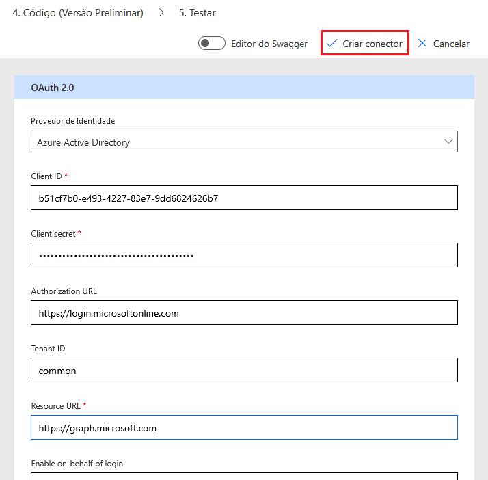This screenshot has width=488, height=480.
Task: Click the Editor do Swagger label
Action: coord(269,44)
